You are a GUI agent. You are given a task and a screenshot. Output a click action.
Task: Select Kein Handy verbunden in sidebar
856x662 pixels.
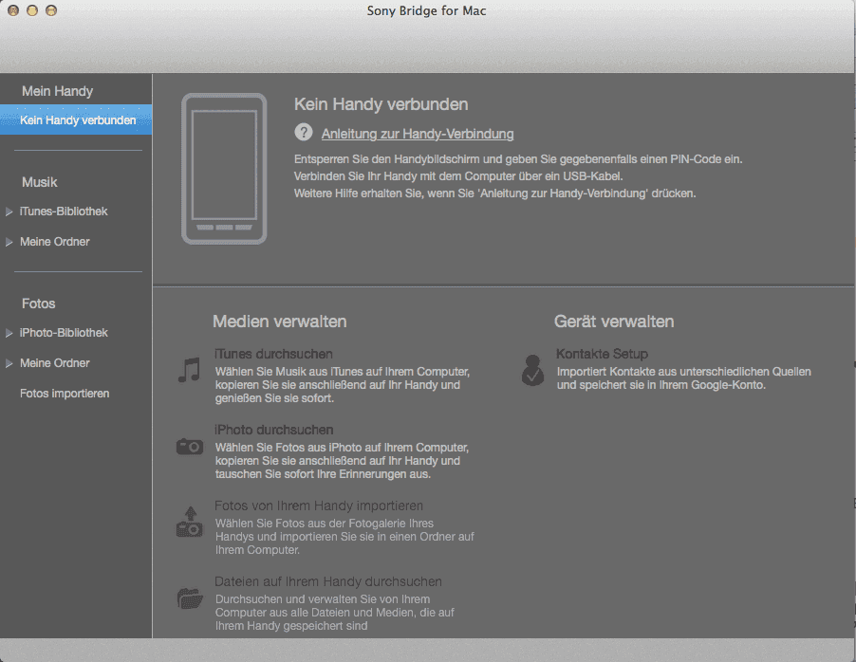tap(76, 120)
